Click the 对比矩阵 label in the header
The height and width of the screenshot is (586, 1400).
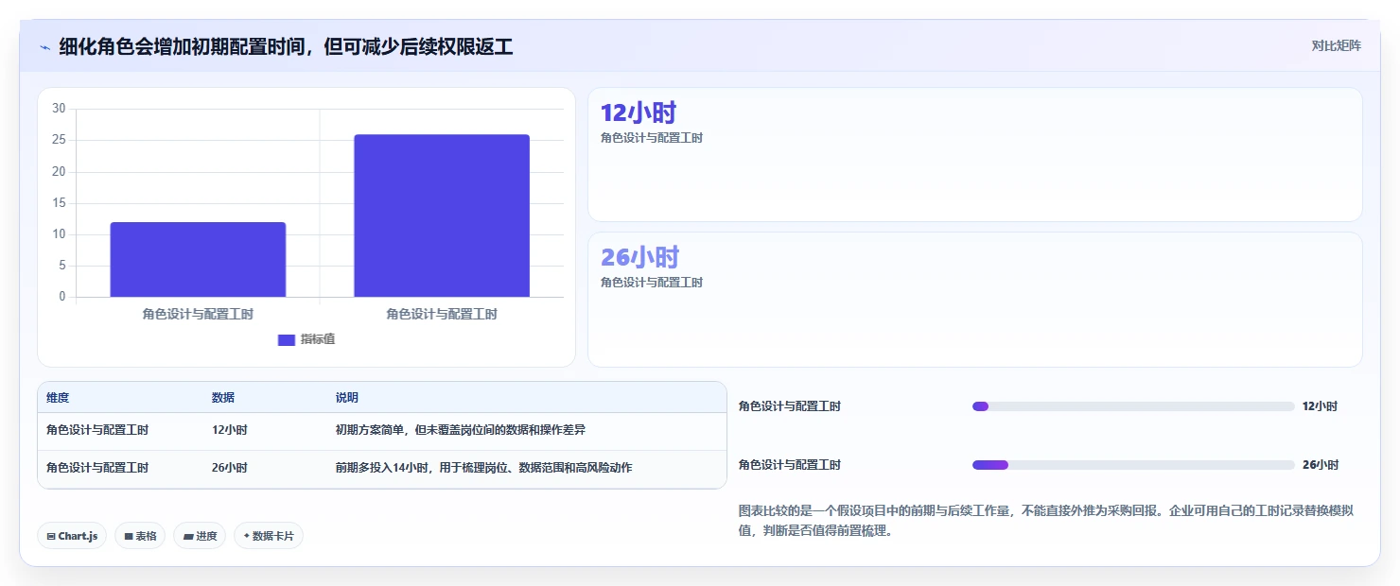[1336, 45]
